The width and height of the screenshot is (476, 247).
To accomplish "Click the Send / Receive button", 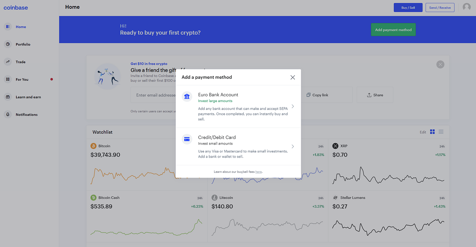I will point(440,7).
